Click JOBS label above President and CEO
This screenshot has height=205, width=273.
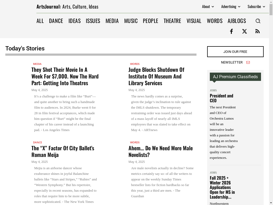[x=213, y=90]
